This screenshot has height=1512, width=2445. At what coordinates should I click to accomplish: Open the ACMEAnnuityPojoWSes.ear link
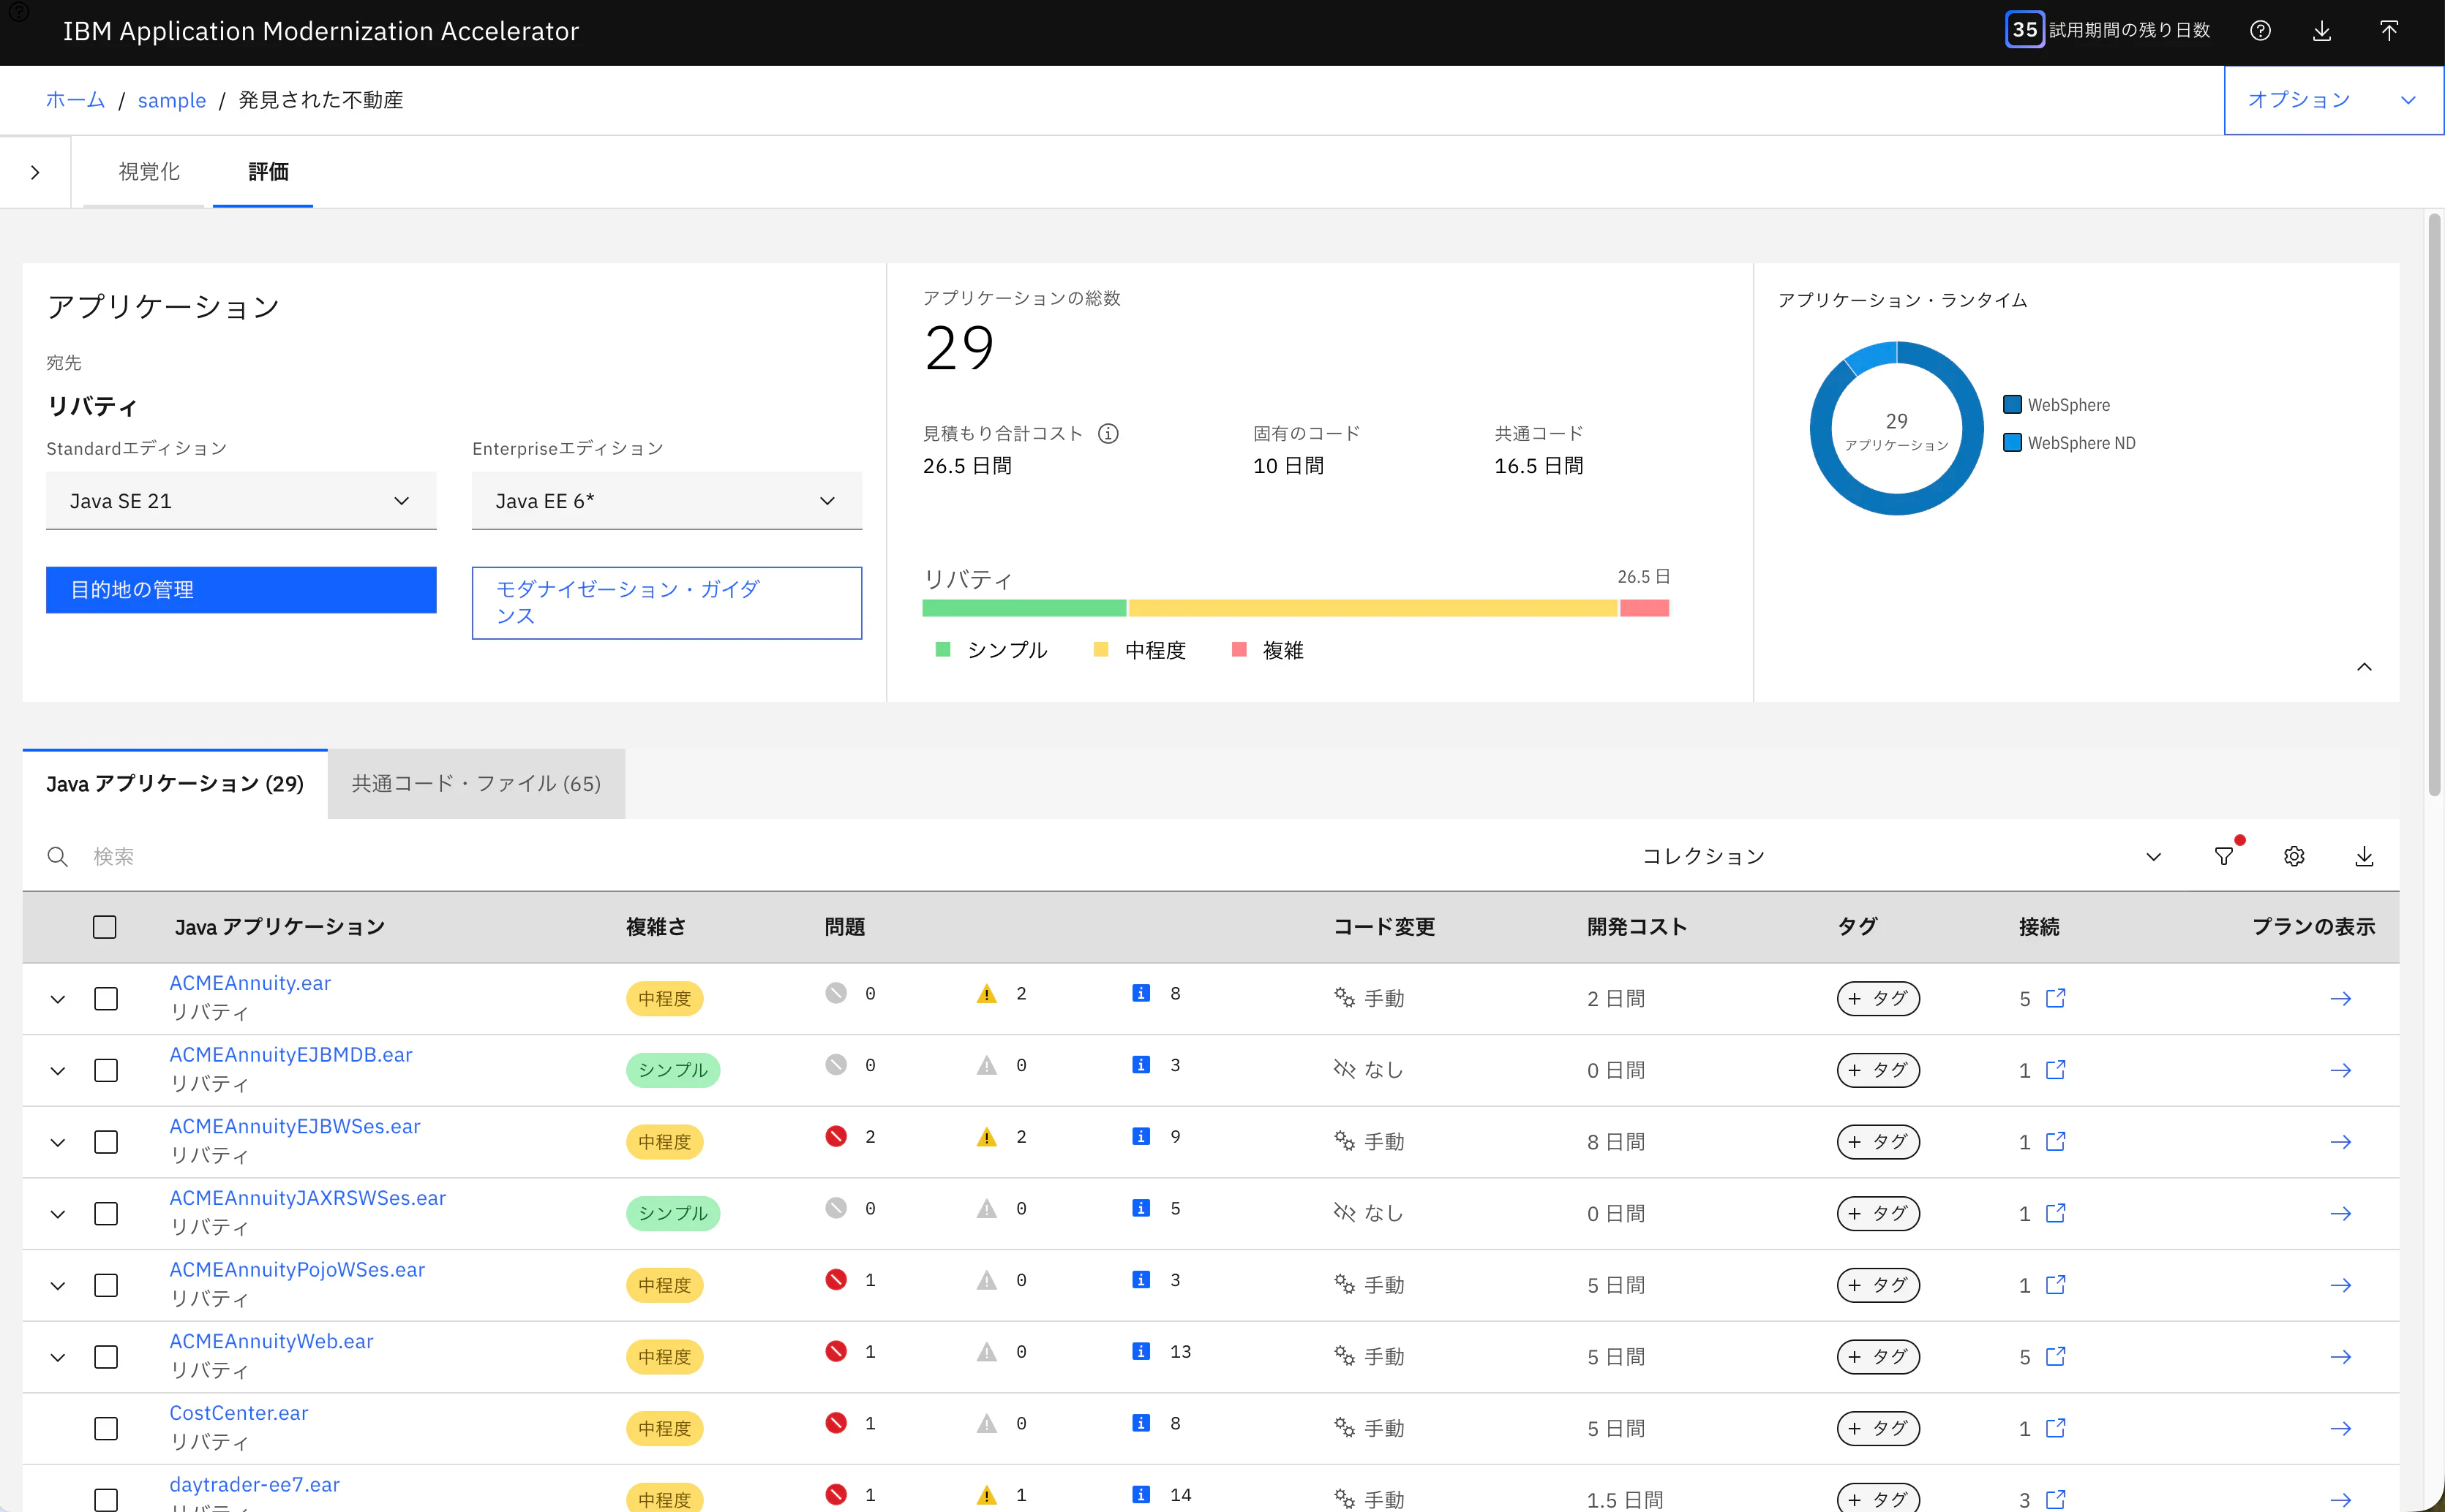(297, 1269)
